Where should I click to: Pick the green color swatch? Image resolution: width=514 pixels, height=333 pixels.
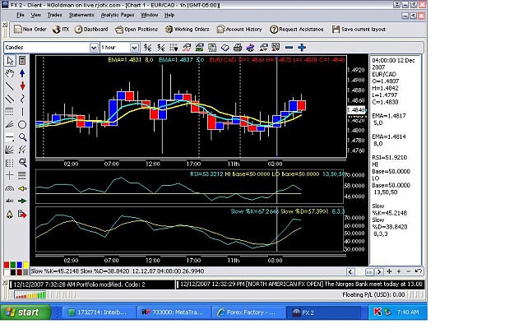coord(13,265)
